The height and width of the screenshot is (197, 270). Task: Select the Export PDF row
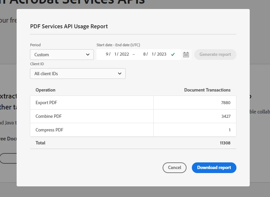(x=133, y=102)
